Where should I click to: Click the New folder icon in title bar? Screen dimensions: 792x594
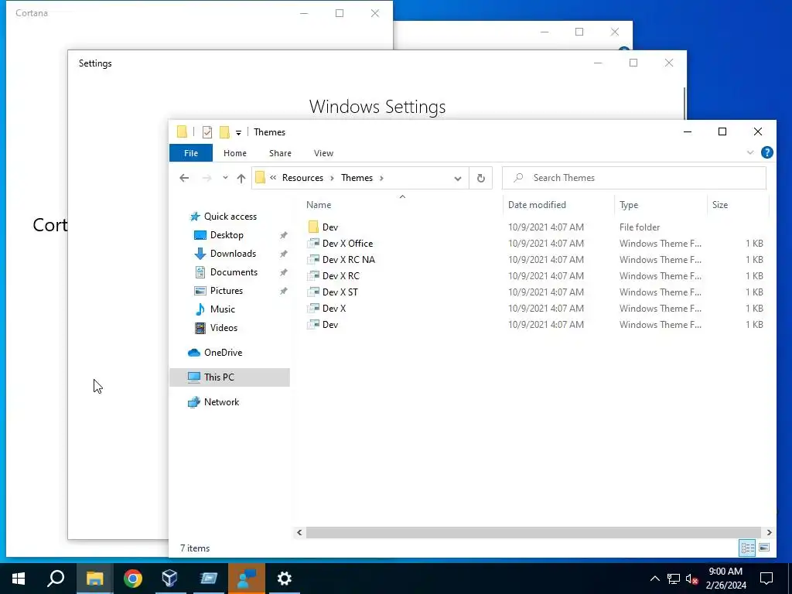[225, 132]
